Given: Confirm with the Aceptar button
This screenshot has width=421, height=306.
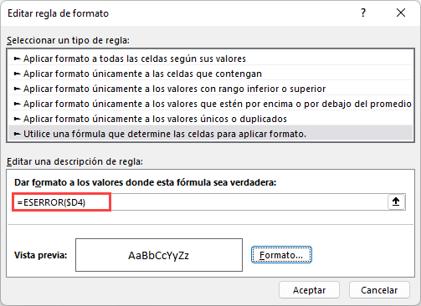Looking at the screenshot, I should pos(309,290).
